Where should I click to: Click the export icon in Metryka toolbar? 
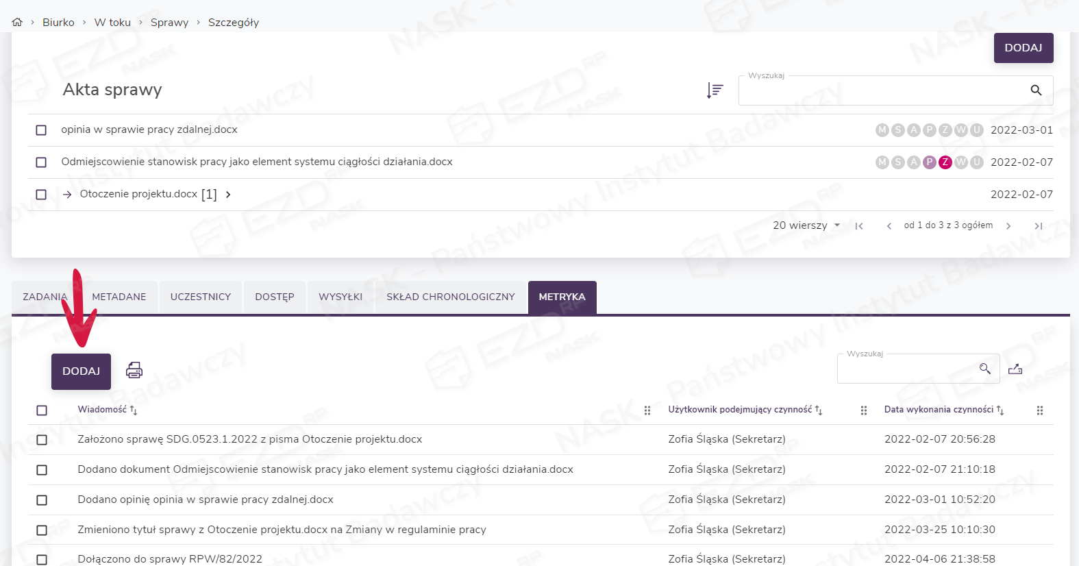click(x=1015, y=369)
